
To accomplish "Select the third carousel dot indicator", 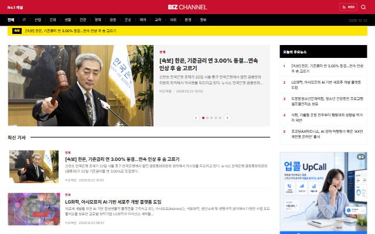I will 212,118.
